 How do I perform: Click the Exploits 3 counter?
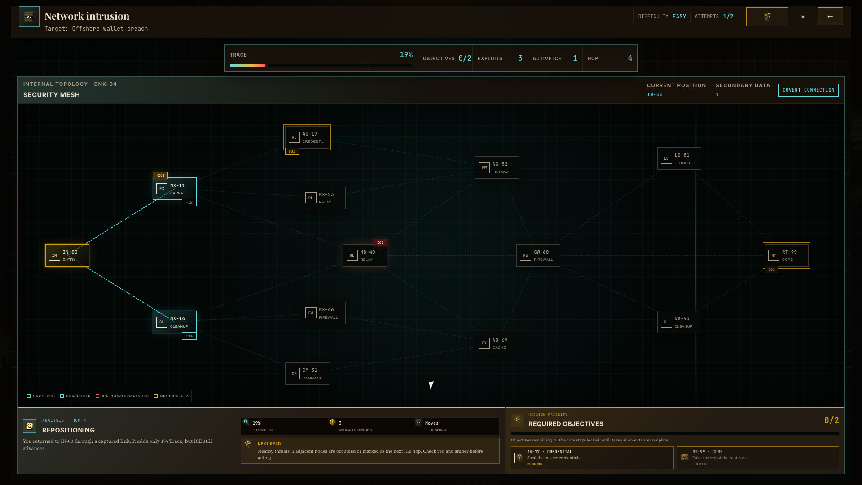(500, 58)
